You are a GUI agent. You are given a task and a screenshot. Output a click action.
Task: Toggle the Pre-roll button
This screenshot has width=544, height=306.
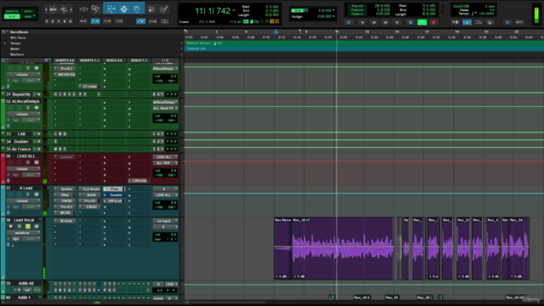[x=357, y=6]
